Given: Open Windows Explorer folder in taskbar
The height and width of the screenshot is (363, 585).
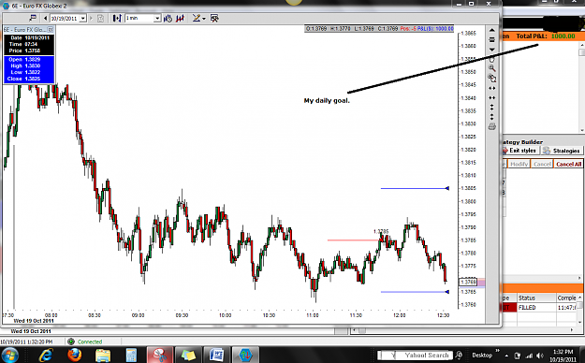Looking at the screenshot, I should coord(103,355).
